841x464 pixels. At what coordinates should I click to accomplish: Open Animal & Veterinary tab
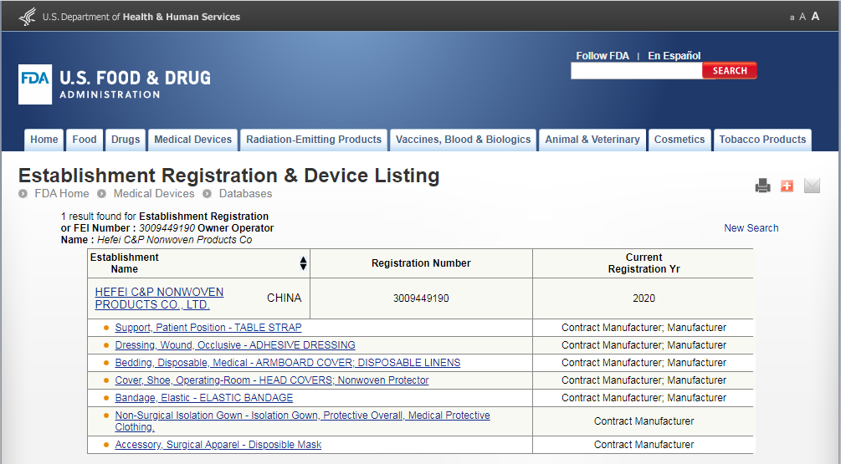click(592, 140)
